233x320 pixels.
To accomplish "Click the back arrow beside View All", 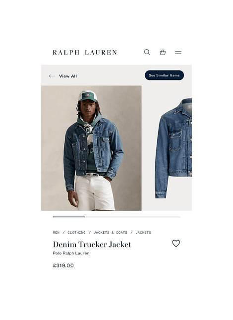I will [x=52, y=76].
